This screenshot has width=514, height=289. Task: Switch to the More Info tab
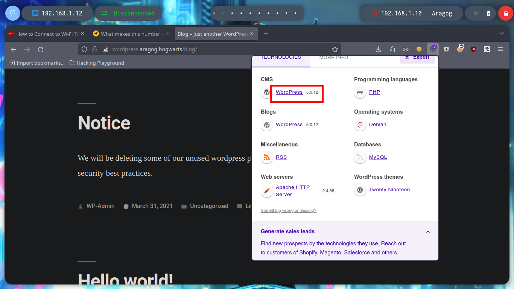[334, 58]
